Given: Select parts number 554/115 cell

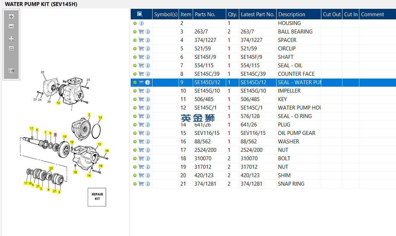Looking at the screenshot, I should click(209, 66).
